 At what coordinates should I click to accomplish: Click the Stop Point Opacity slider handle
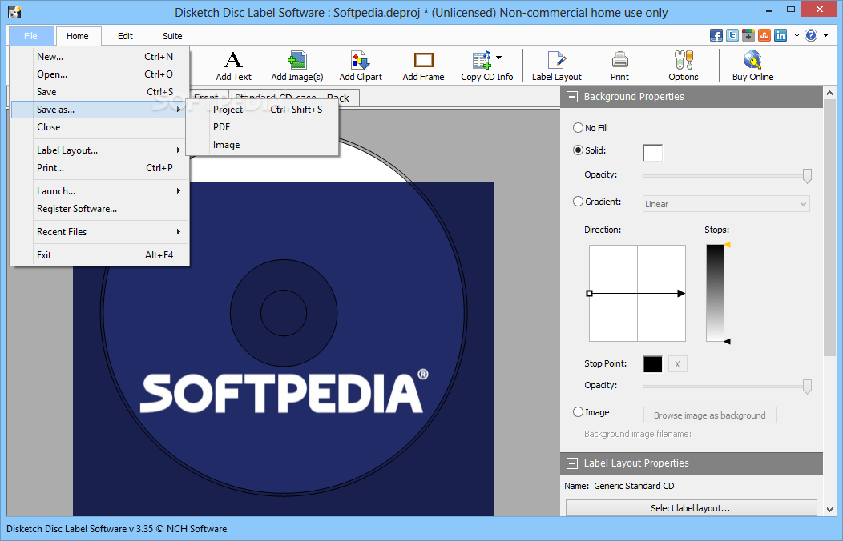[x=807, y=387]
